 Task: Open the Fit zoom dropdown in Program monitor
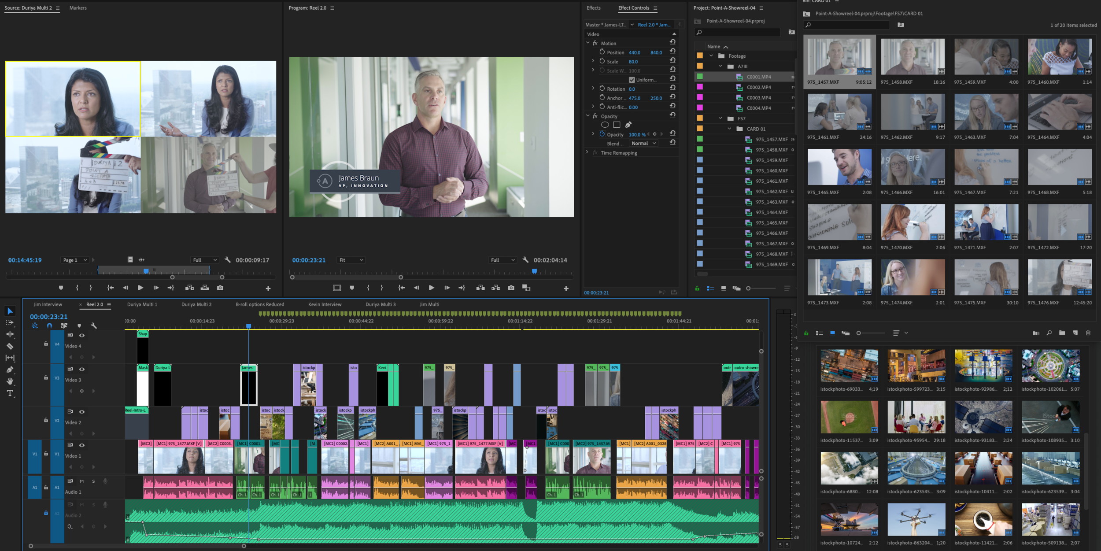351,260
